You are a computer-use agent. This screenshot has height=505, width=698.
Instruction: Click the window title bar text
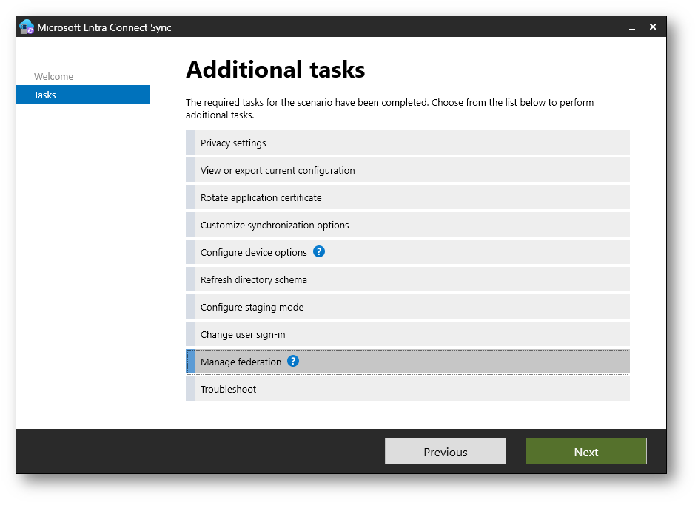pos(104,27)
